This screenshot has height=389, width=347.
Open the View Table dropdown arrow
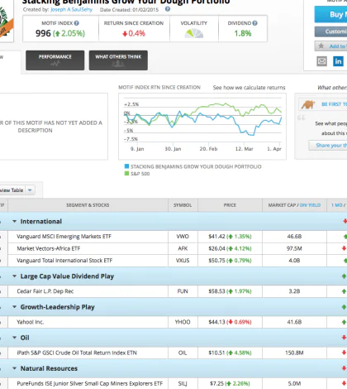click(x=30, y=190)
